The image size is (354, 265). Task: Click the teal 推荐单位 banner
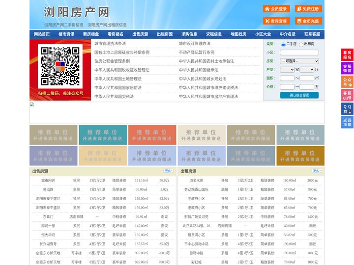point(103,135)
